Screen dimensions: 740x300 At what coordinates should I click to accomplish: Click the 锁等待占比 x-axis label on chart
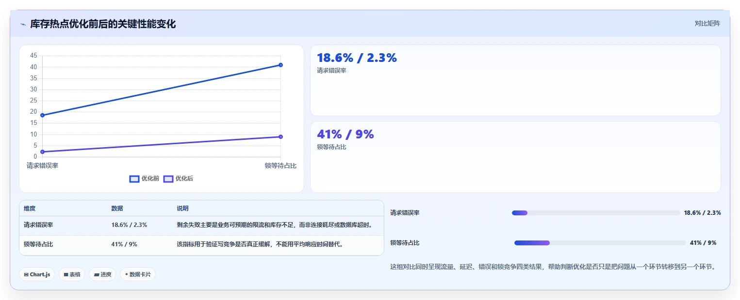(280, 165)
